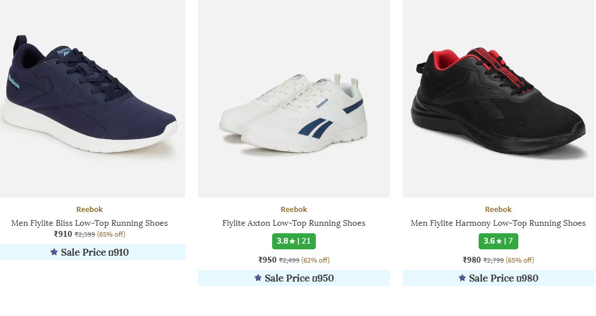Click the 3.8 star rating badge
596x316 pixels.
click(294, 241)
